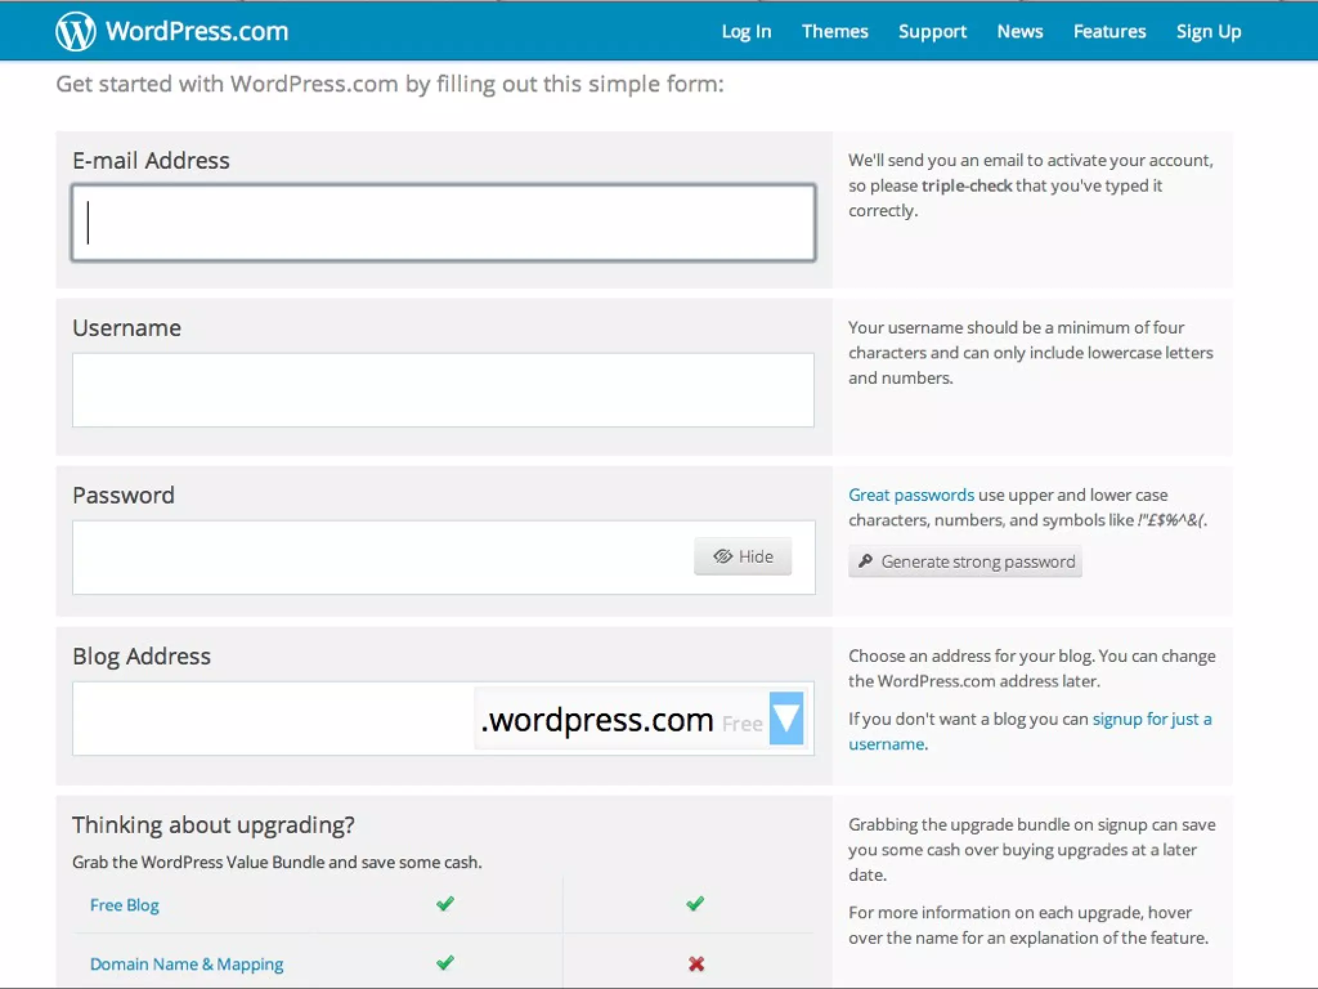This screenshot has height=989, width=1318.
Task: Open the Log In menu item
Action: 746,32
